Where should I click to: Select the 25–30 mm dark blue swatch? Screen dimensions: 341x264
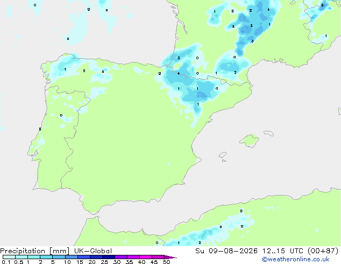pyautogui.click(x=109, y=257)
